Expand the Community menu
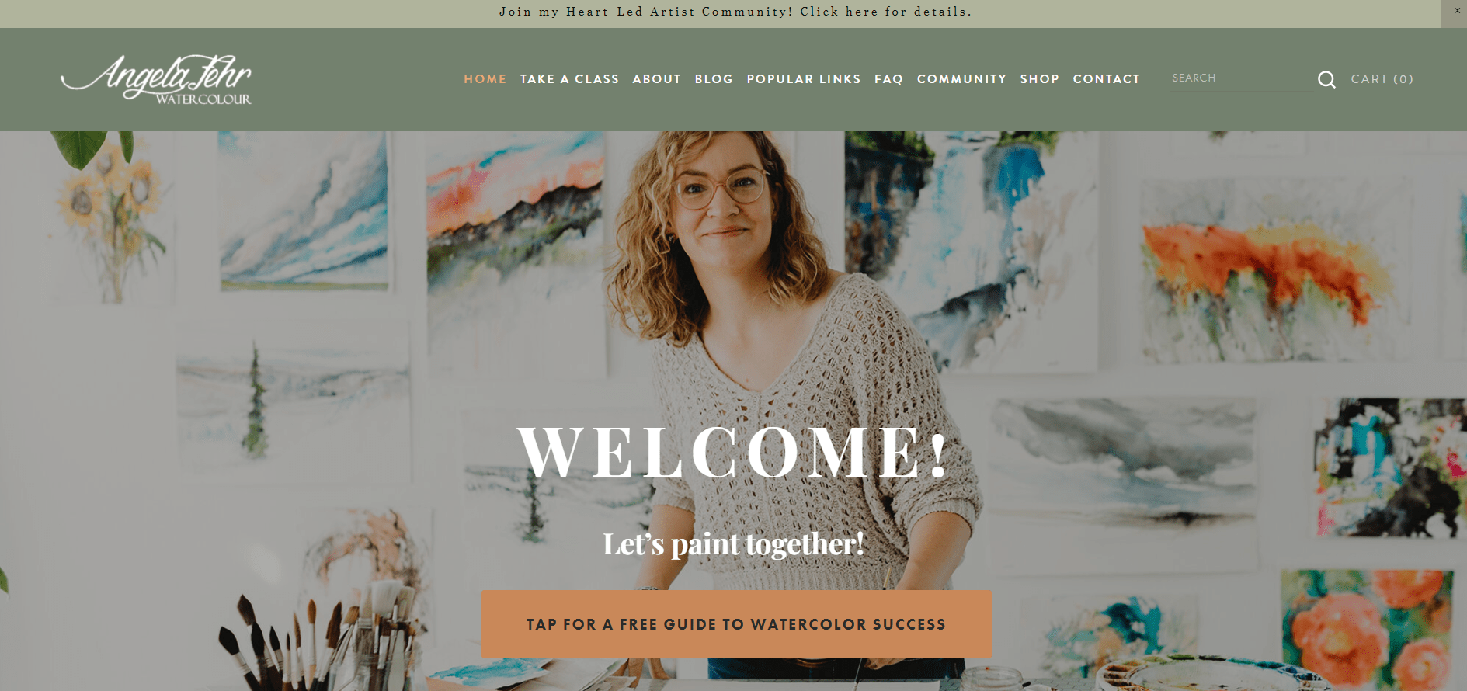Screen dimensions: 1467x691 [x=961, y=79]
